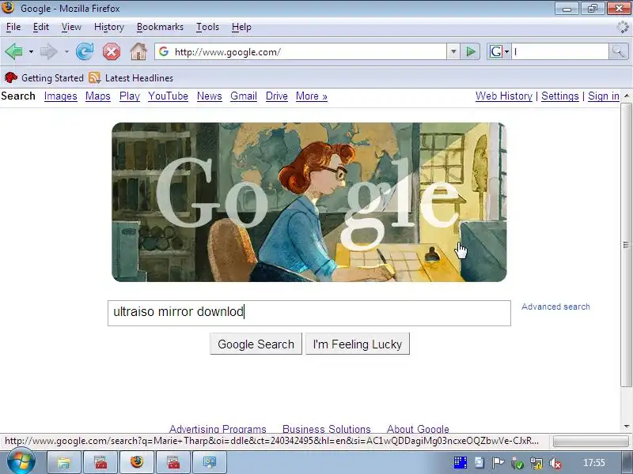Click the Marie Tharp Google doodle image

[309, 202]
